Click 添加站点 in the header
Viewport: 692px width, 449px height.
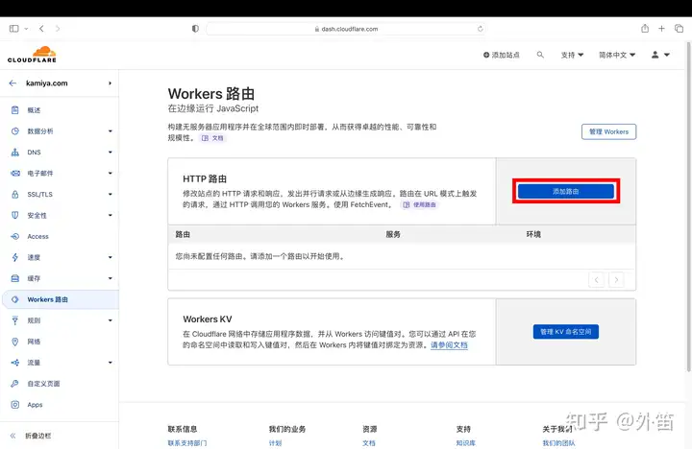[x=502, y=55]
